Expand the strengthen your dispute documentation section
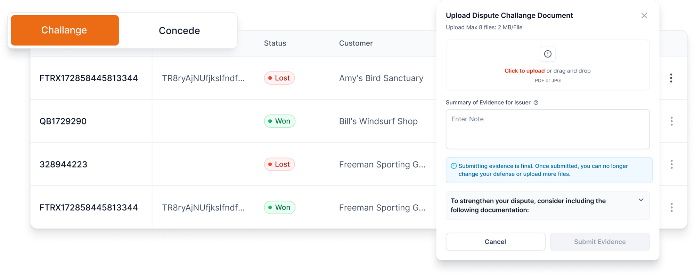Image resolution: width=695 pixels, height=276 pixels. tap(641, 200)
